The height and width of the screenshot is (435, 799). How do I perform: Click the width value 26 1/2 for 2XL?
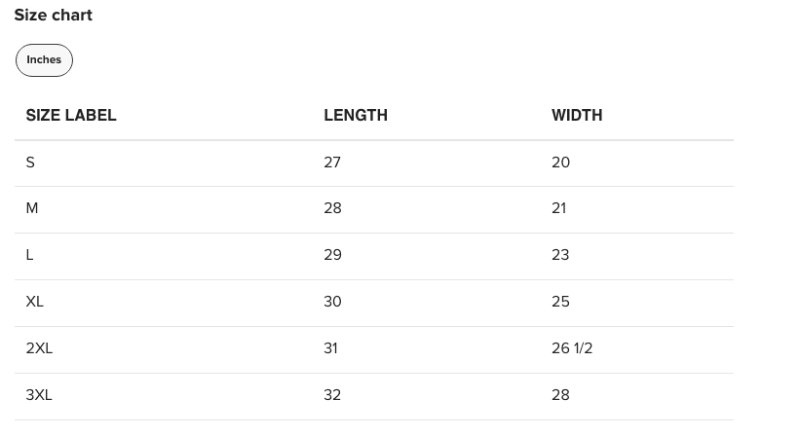coord(572,348)
